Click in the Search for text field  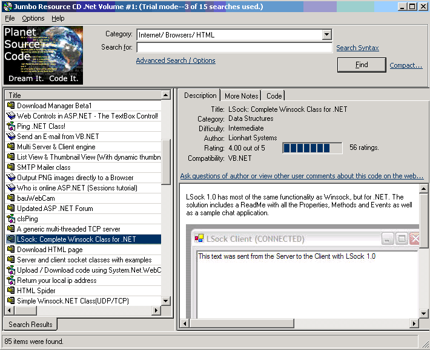(234, 48)
